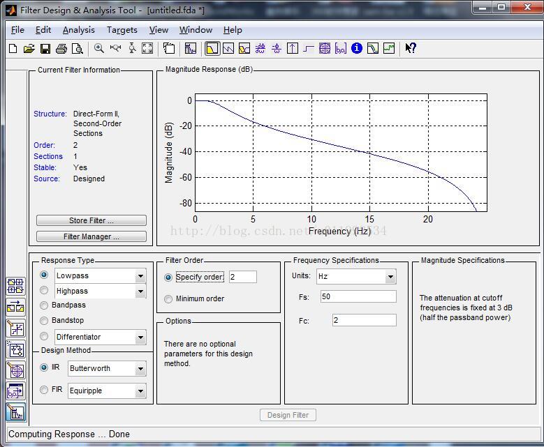Show Filter Coefficients icon
The width and height of the screenshot is (544, 447).
point(341,49)
